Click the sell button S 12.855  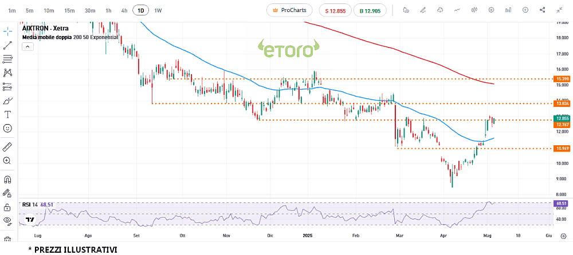335,11
